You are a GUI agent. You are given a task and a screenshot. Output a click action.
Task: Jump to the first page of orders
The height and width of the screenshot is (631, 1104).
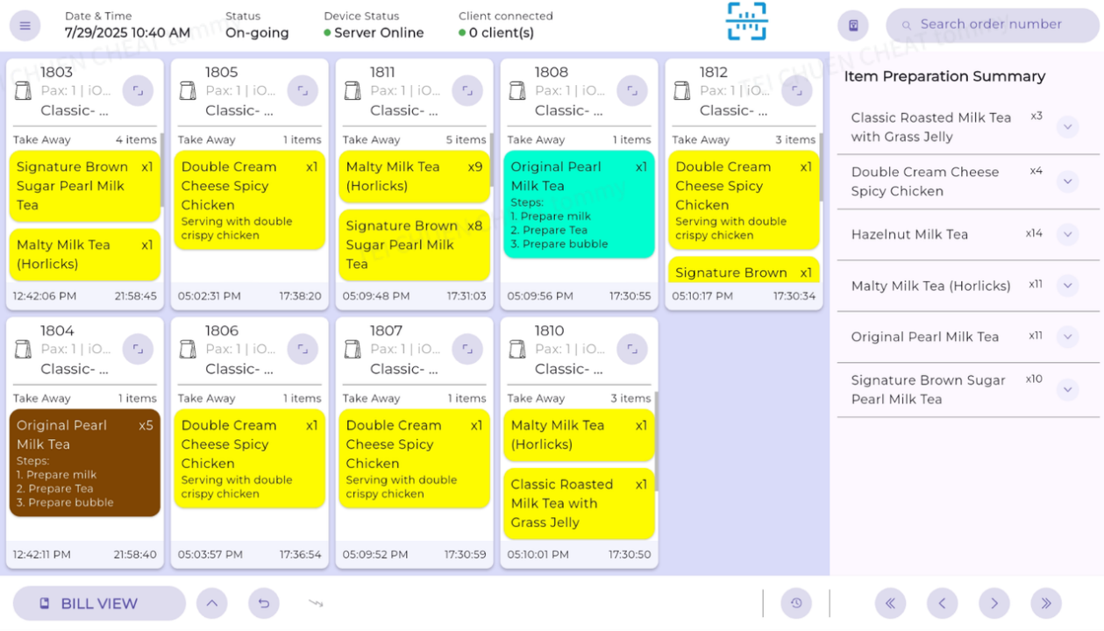890,603
